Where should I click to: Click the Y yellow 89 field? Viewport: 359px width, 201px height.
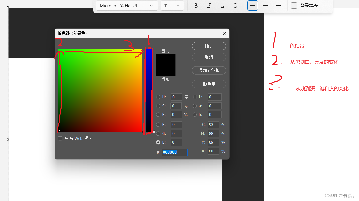coord(213,142)
